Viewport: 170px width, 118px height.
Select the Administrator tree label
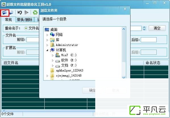67,45
